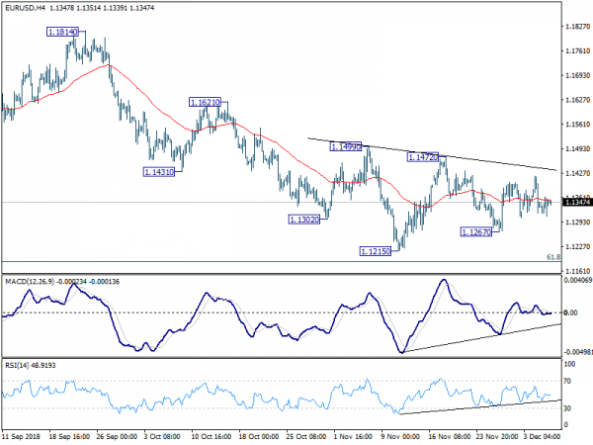Viewport: 593px width, 445px height.
Task: Click the 1.13020 low price label
Action: 304,219
